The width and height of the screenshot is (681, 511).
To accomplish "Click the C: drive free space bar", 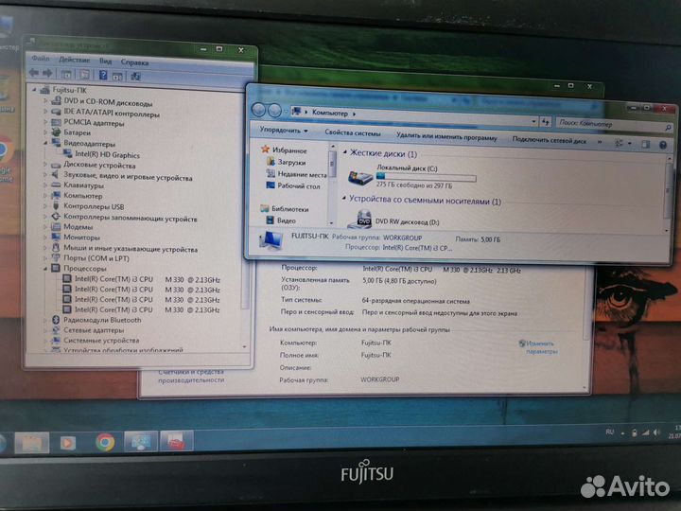I will pyautogui.click(x=426, y=177).
